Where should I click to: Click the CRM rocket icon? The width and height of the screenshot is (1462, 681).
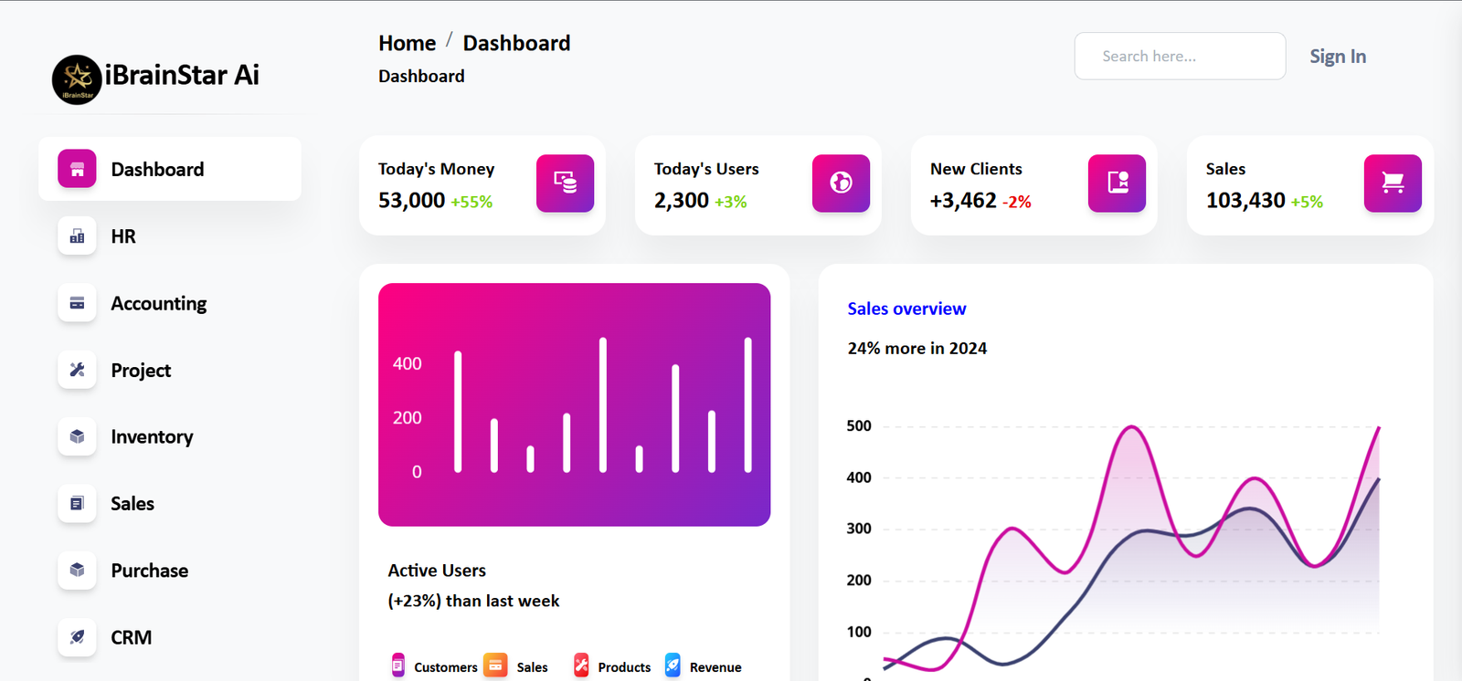(x=77, y=637)
